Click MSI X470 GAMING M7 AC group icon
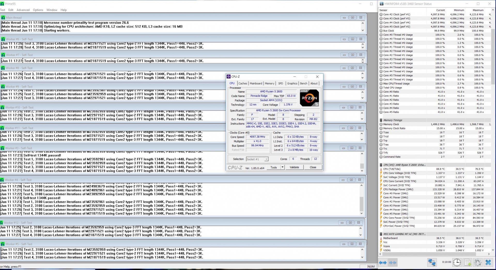Image resolution: width=496 pixels, height=270 pixels. click(381, 234)
